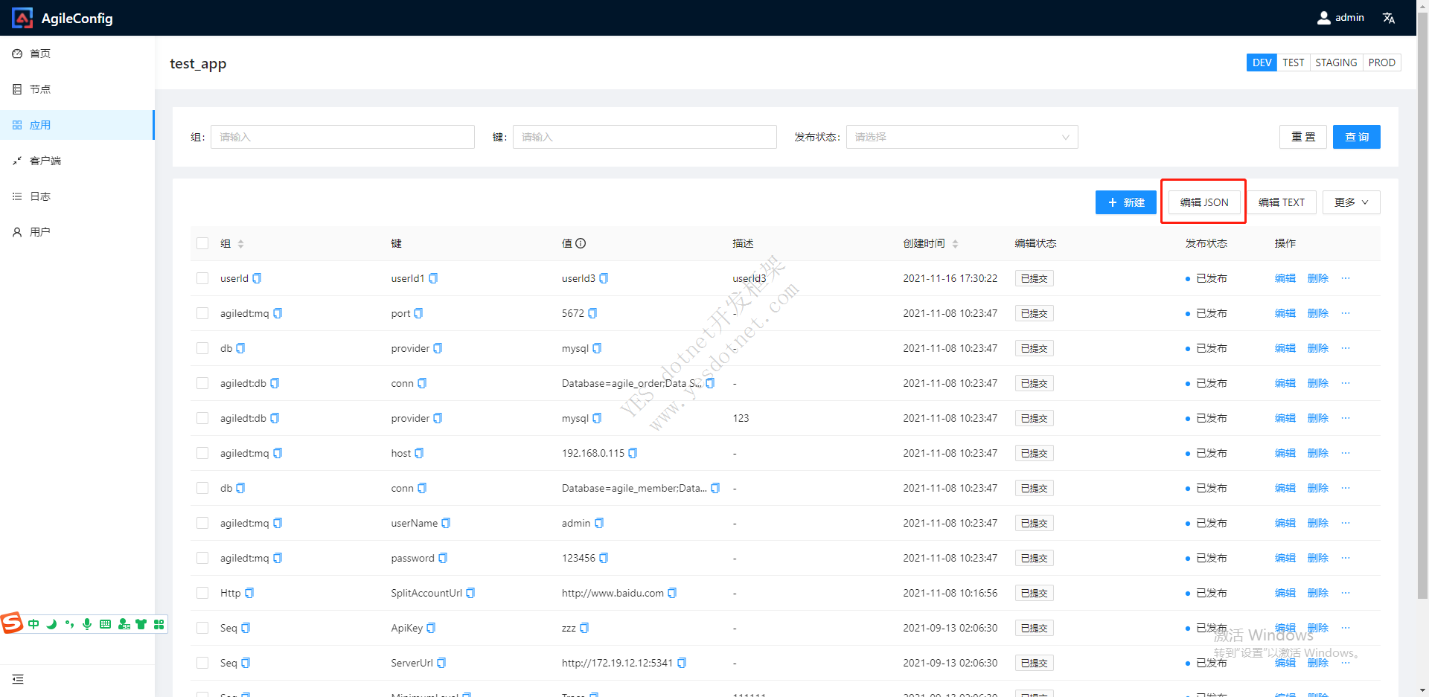
Task: Copy the ApiKey key
Action: [x=431, y=628]
